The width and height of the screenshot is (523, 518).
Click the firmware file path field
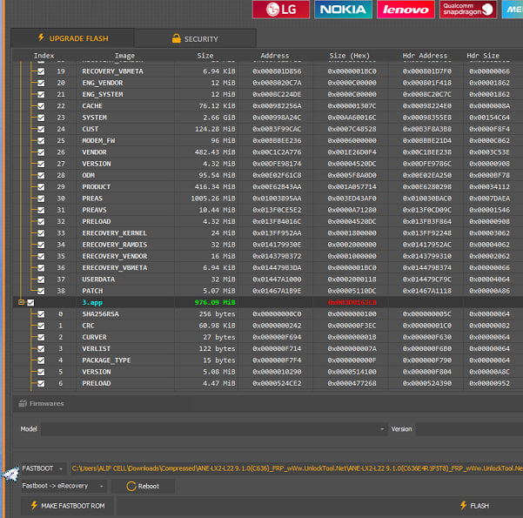[x=296, y=468]
